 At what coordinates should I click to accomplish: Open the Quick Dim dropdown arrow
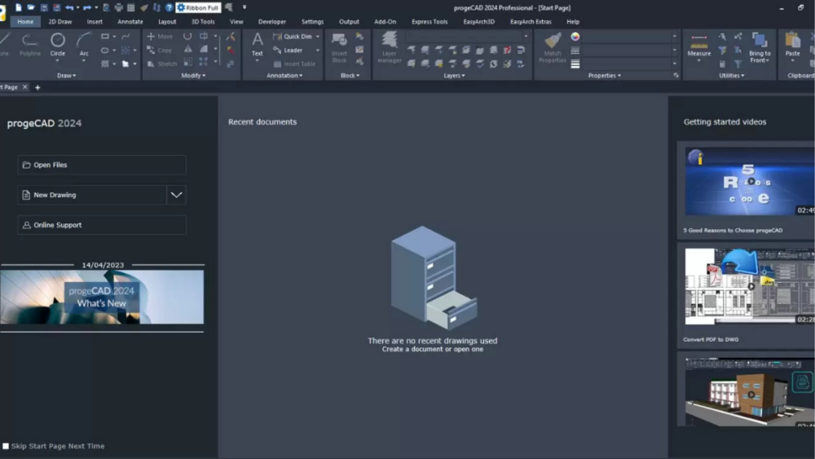318,37
